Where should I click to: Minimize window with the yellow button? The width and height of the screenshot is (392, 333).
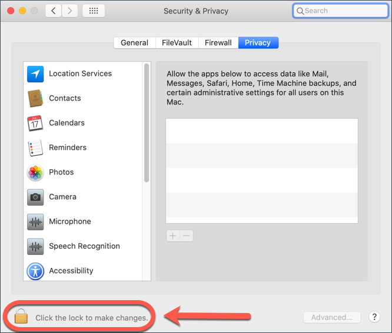(x=22, y=11)
